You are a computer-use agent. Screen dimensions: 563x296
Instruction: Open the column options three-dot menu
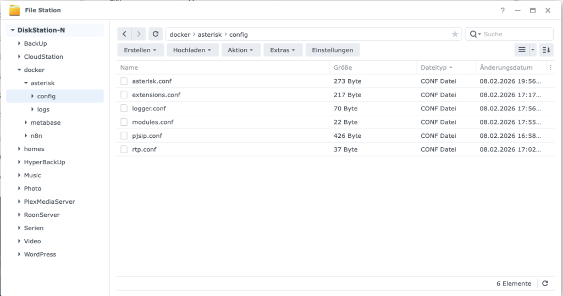pos(550,68)
